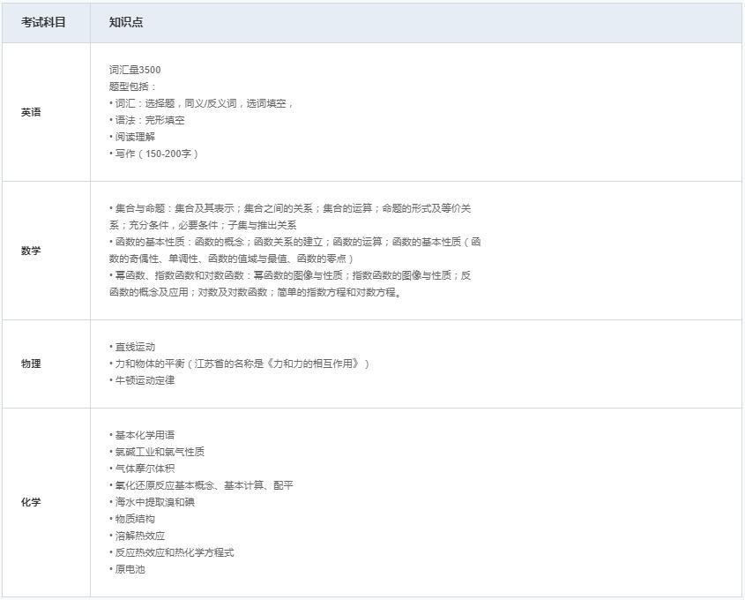The width and height of the screenshot is (745, 600).
Task: Click the 物质结构 bullet
Action: click(x=132, y=519)
